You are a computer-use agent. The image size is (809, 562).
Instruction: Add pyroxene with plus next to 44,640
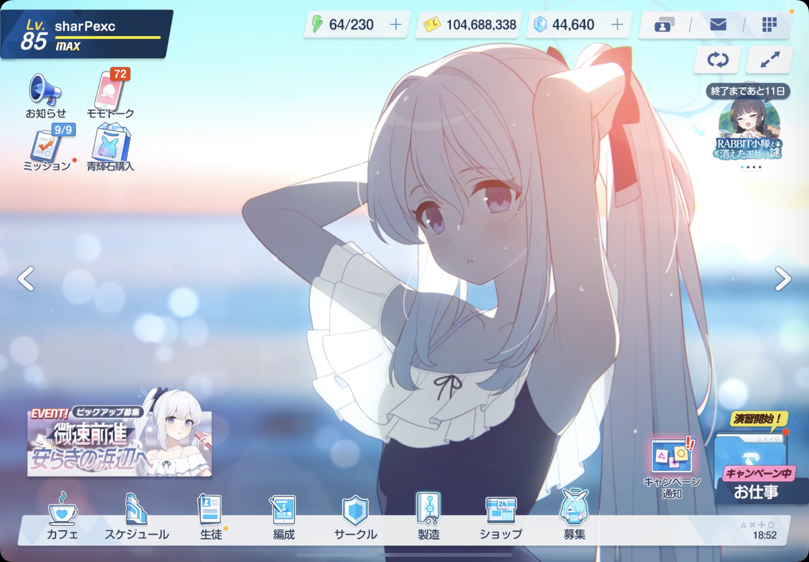click(x=617, y=25)
